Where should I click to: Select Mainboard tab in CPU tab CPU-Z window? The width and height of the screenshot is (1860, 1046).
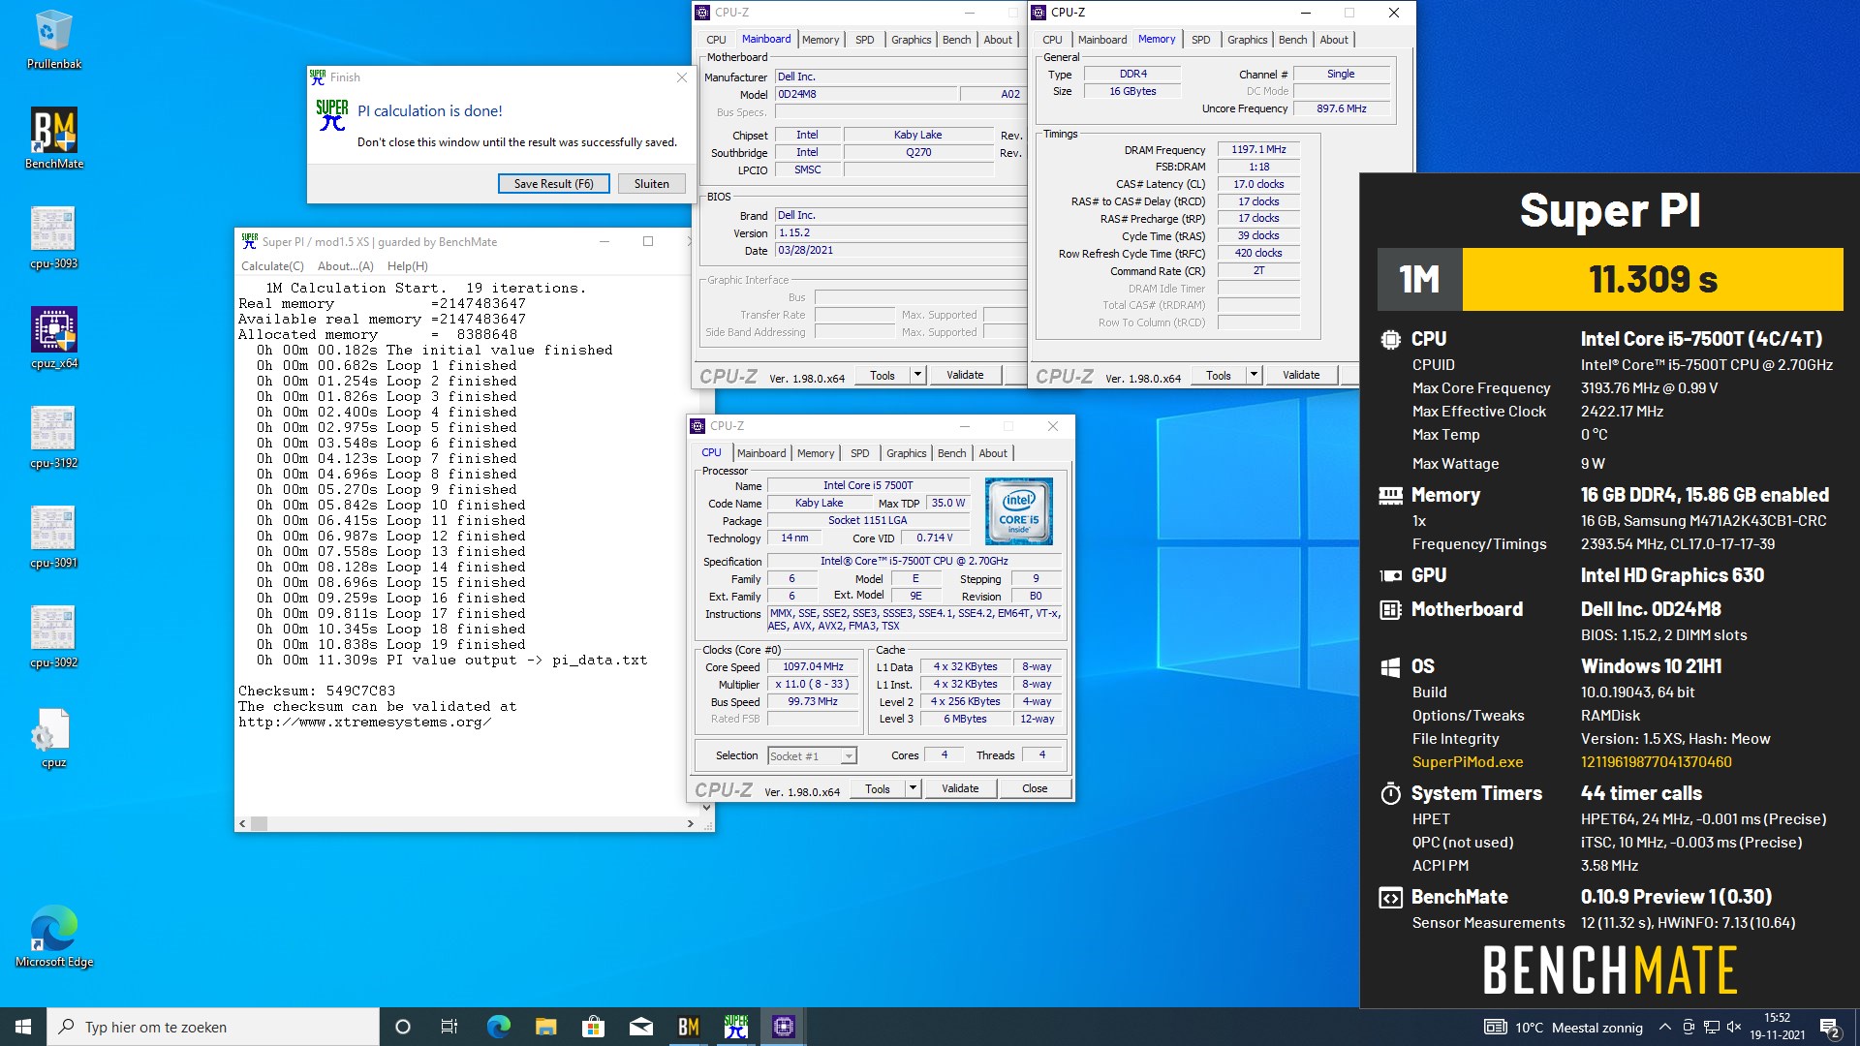761,452
